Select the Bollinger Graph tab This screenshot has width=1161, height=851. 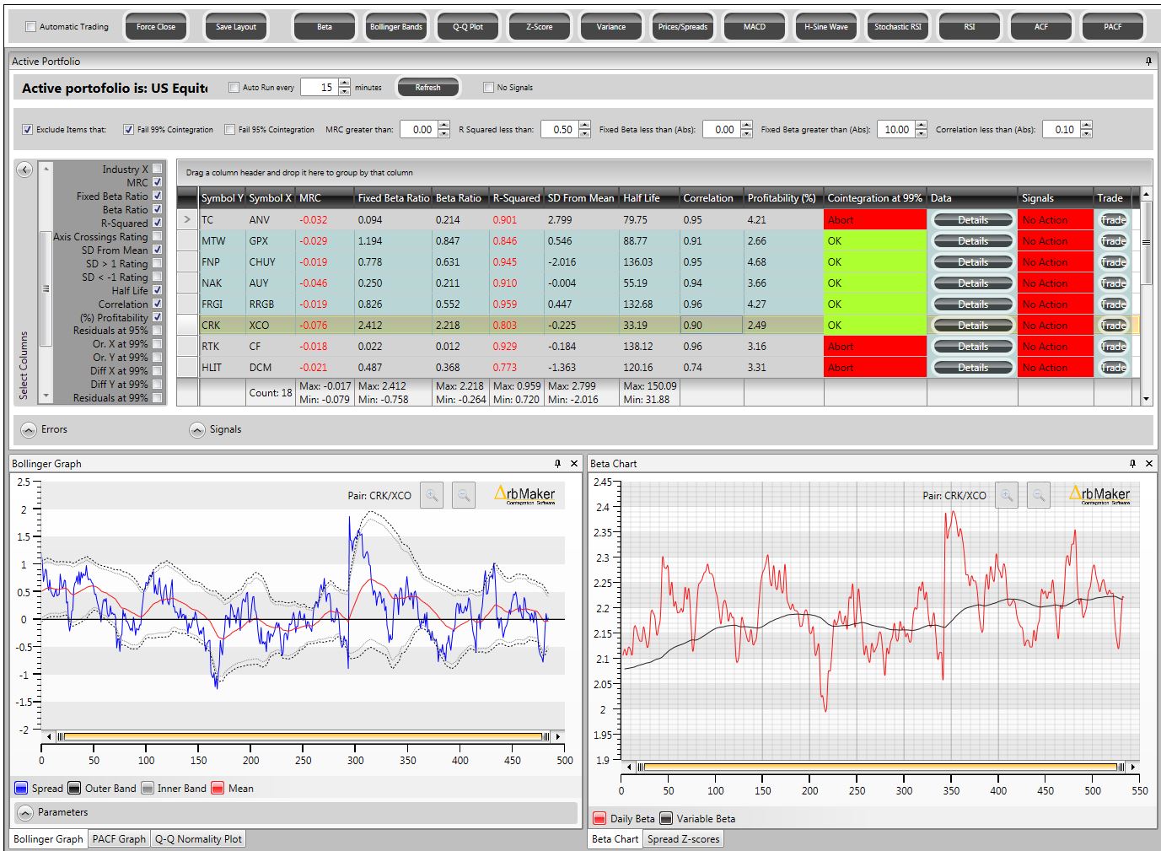pyautogui.click(x=48, y=839)
